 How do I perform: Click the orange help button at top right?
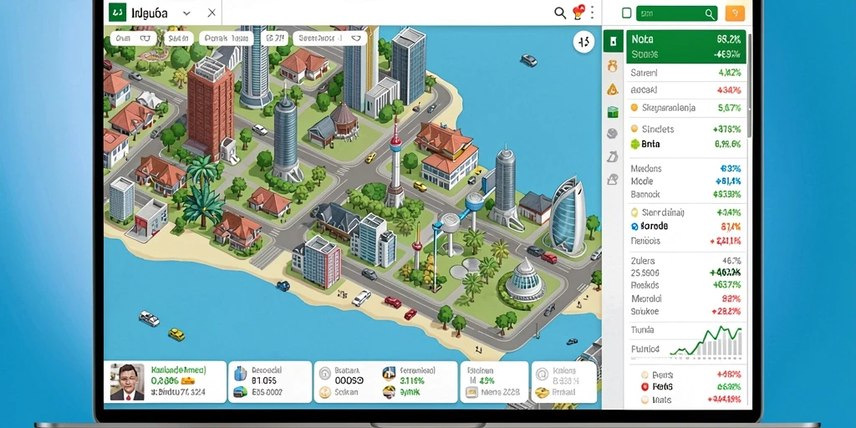click(735, 13)
